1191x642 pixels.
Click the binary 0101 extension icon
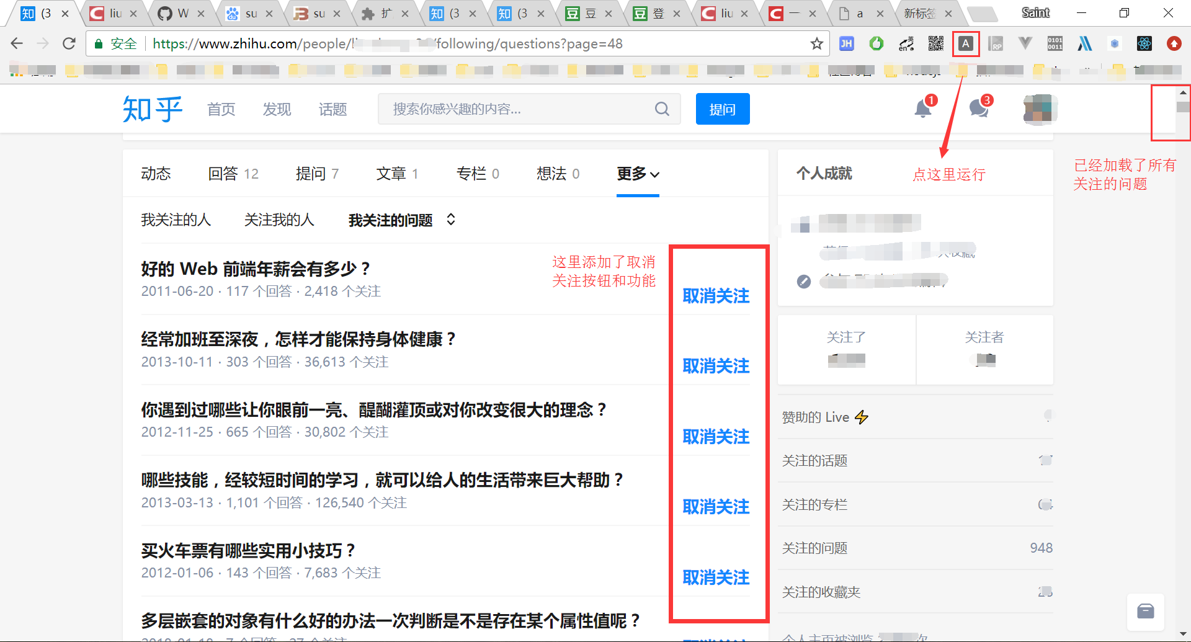1055,43
